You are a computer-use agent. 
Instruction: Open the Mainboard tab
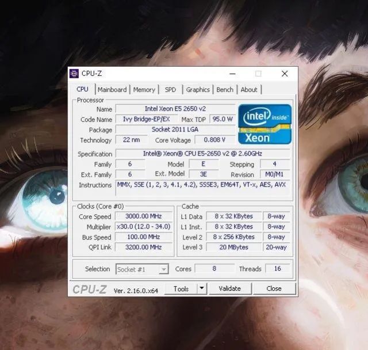tap(112, 90)
